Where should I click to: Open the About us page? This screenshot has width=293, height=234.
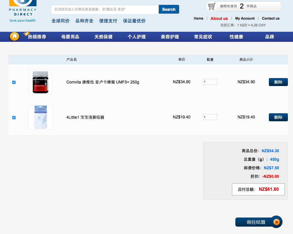[x=219, y=18]
